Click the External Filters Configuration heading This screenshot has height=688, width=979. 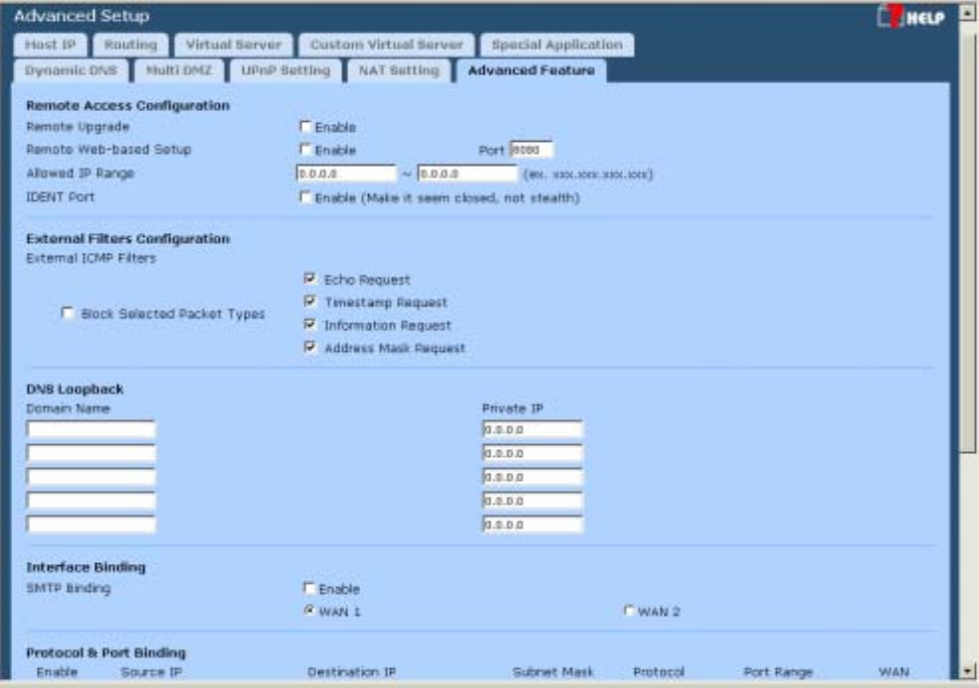(128, 238)
